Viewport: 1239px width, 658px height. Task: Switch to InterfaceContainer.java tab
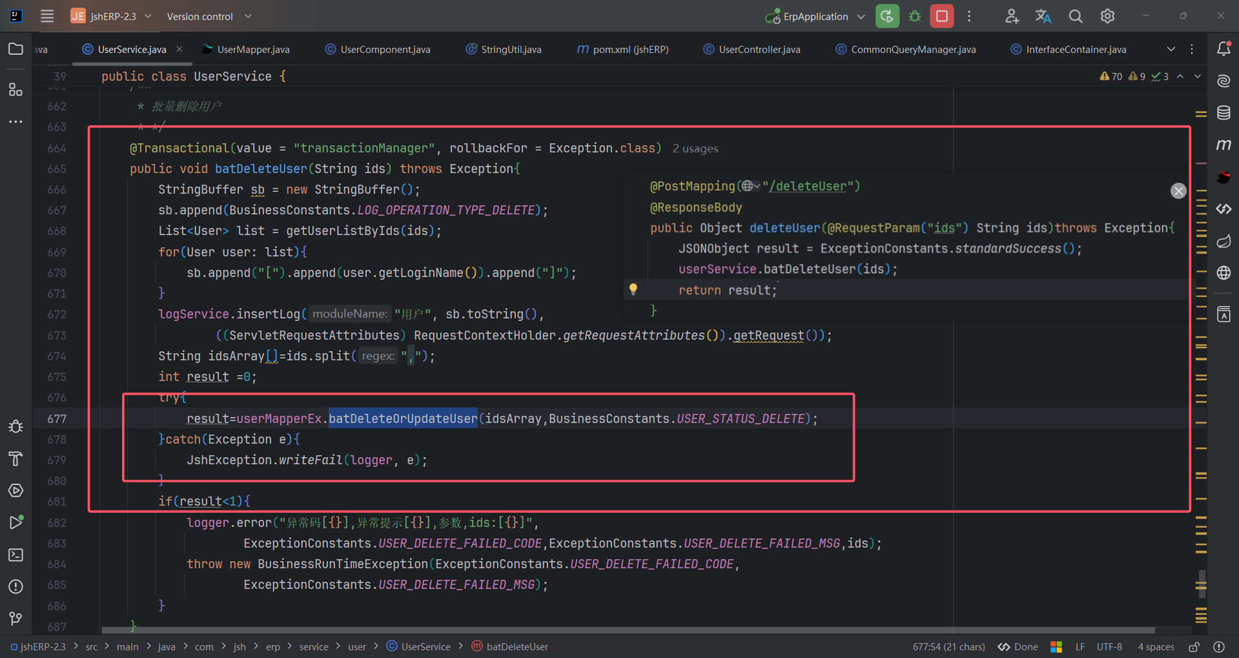click(1069, 49)
